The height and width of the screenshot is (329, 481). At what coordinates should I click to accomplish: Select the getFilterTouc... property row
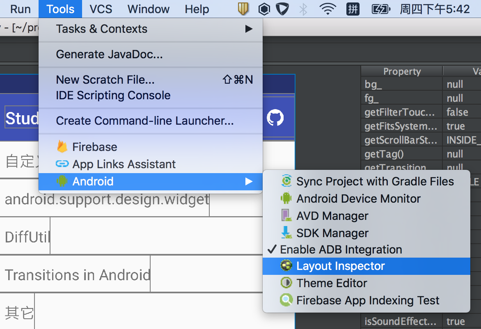tap(421, 112)
